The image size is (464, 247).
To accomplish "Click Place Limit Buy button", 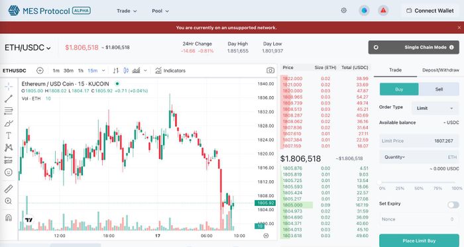I will (419, 240).
